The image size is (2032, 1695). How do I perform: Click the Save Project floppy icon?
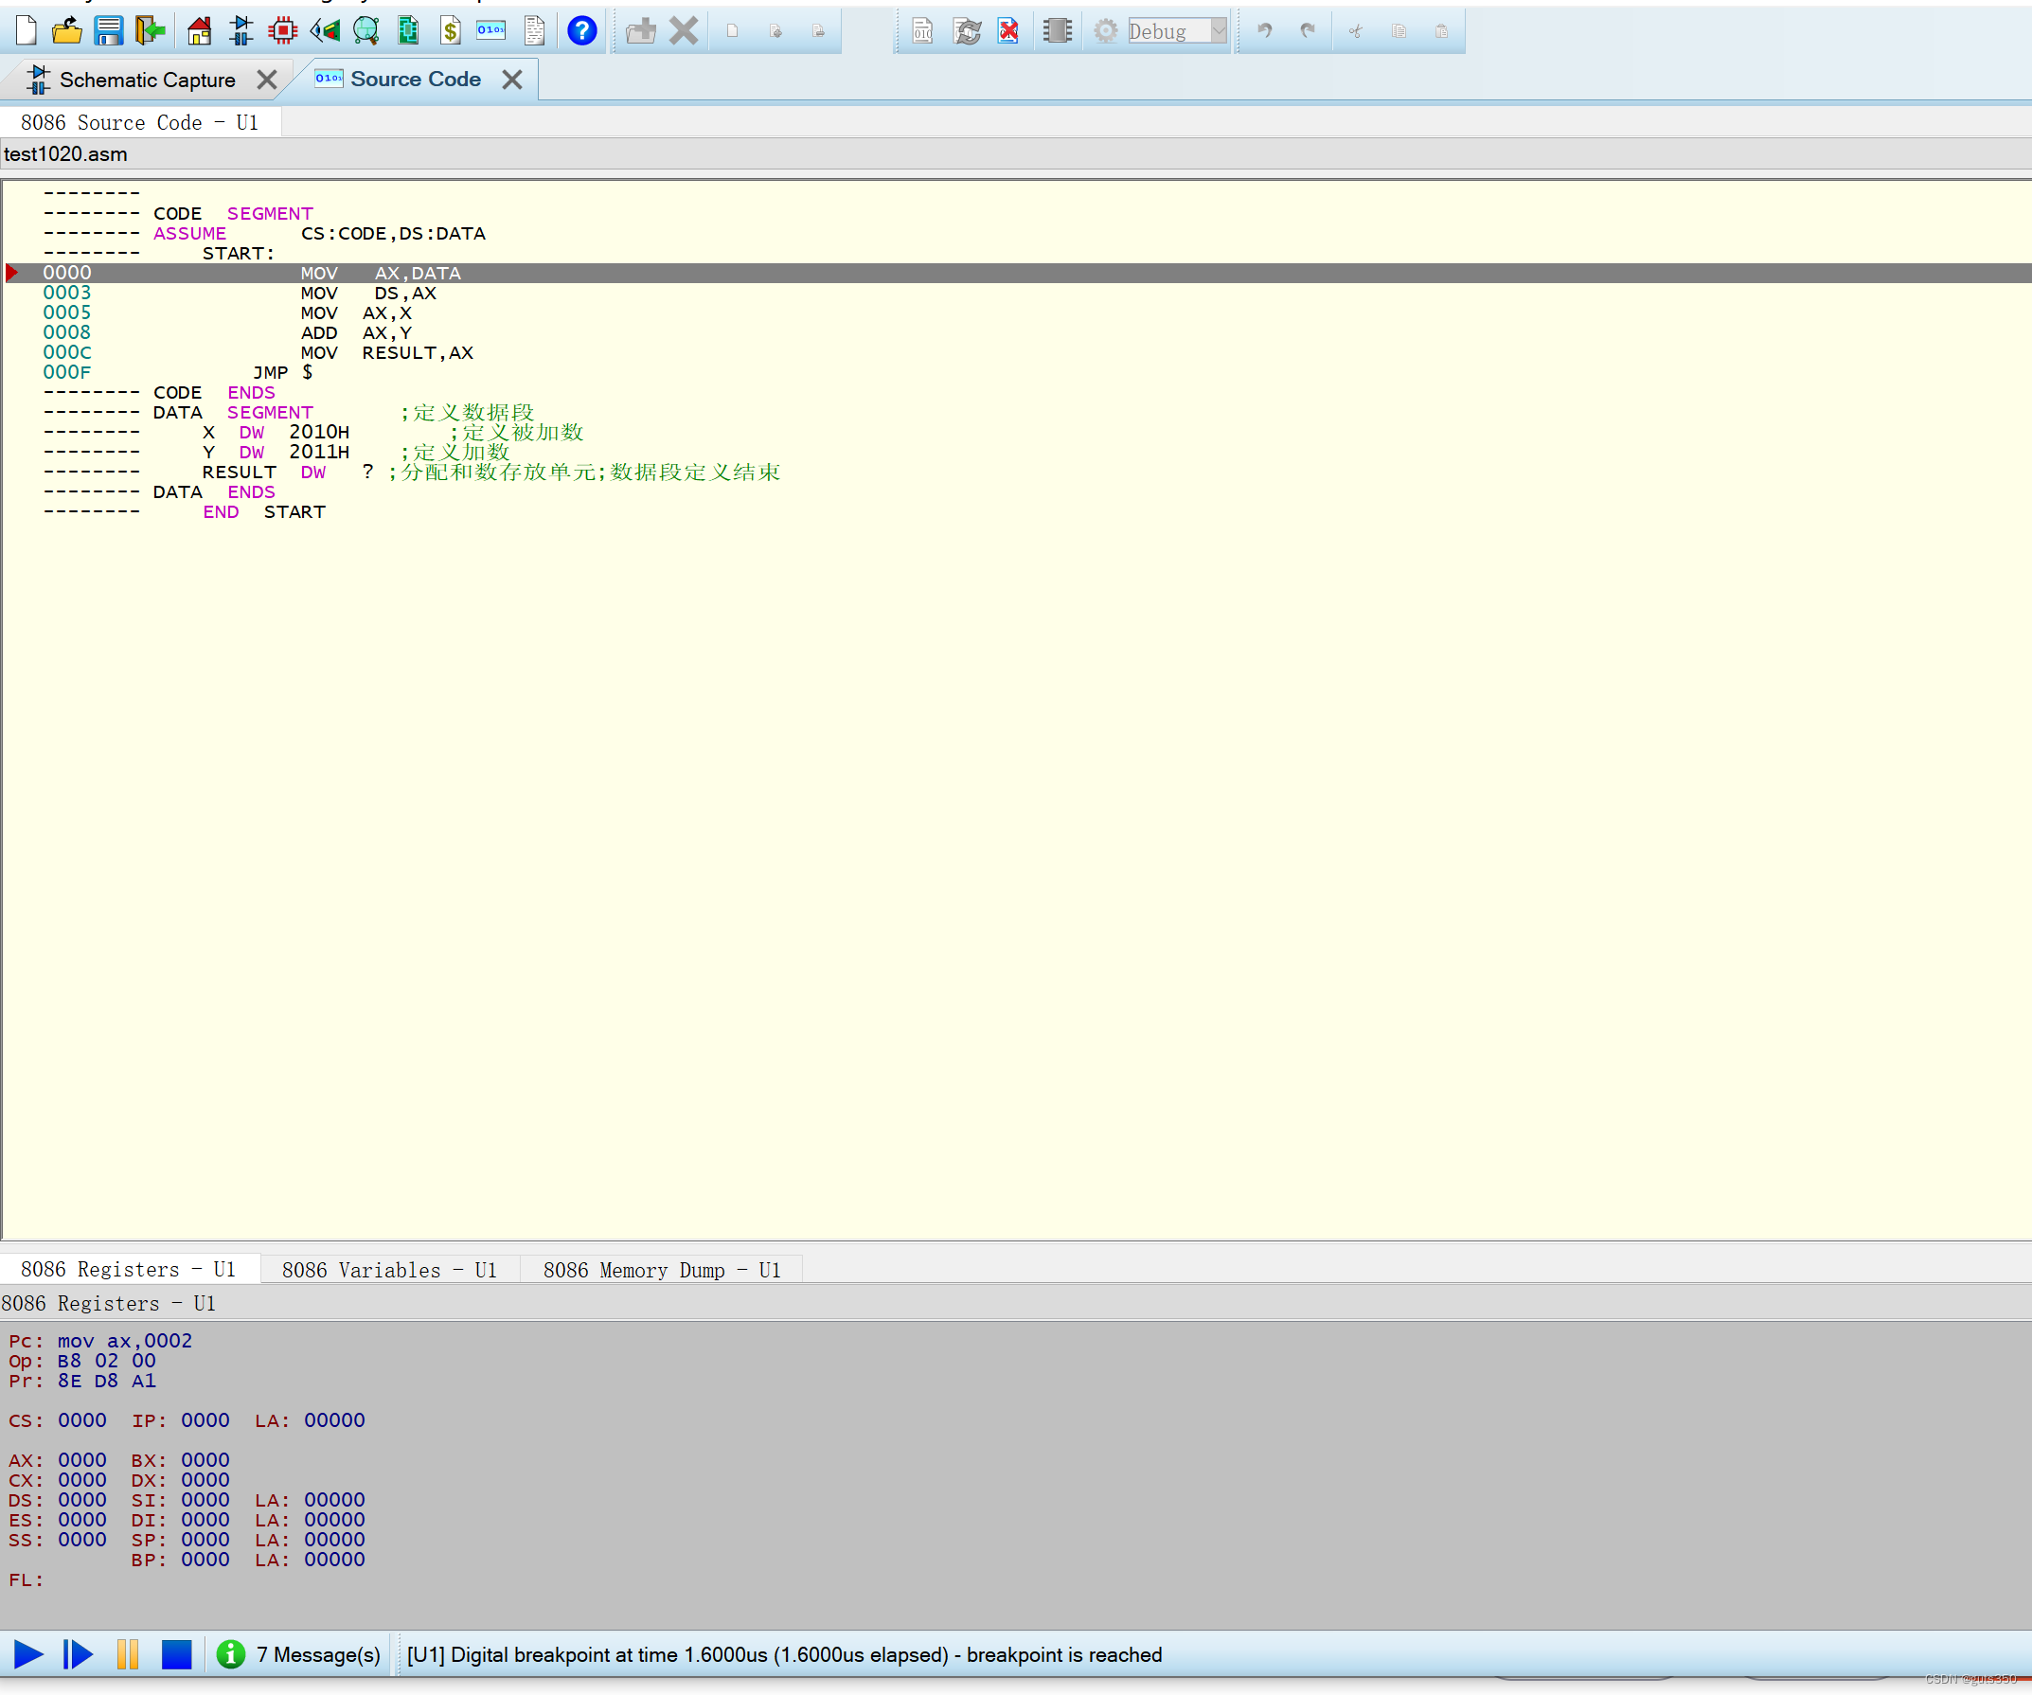(x=108, y=31)
